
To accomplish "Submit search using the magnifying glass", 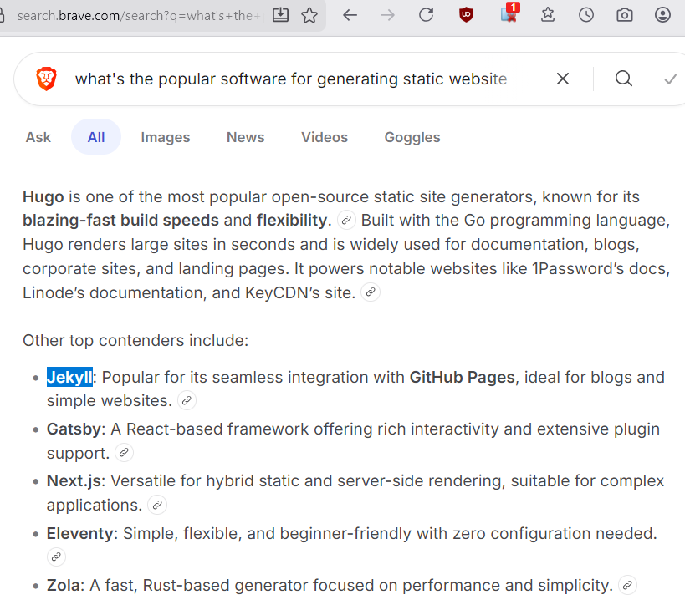I will 624,79.
